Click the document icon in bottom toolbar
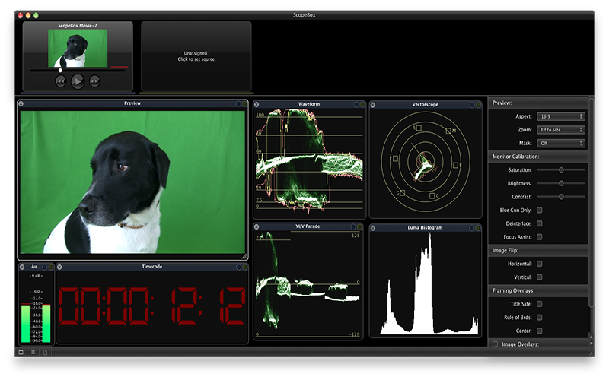 (x=46, y=352)
